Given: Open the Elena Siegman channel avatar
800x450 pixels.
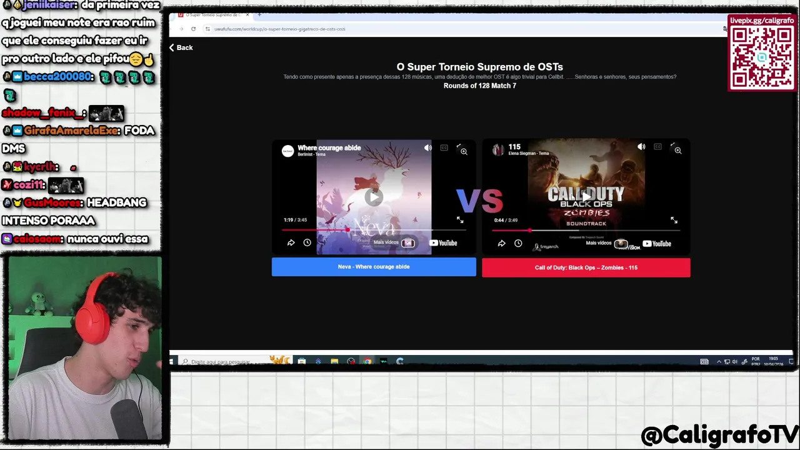Looking at the screenshot, I should (x=498, y=149).
